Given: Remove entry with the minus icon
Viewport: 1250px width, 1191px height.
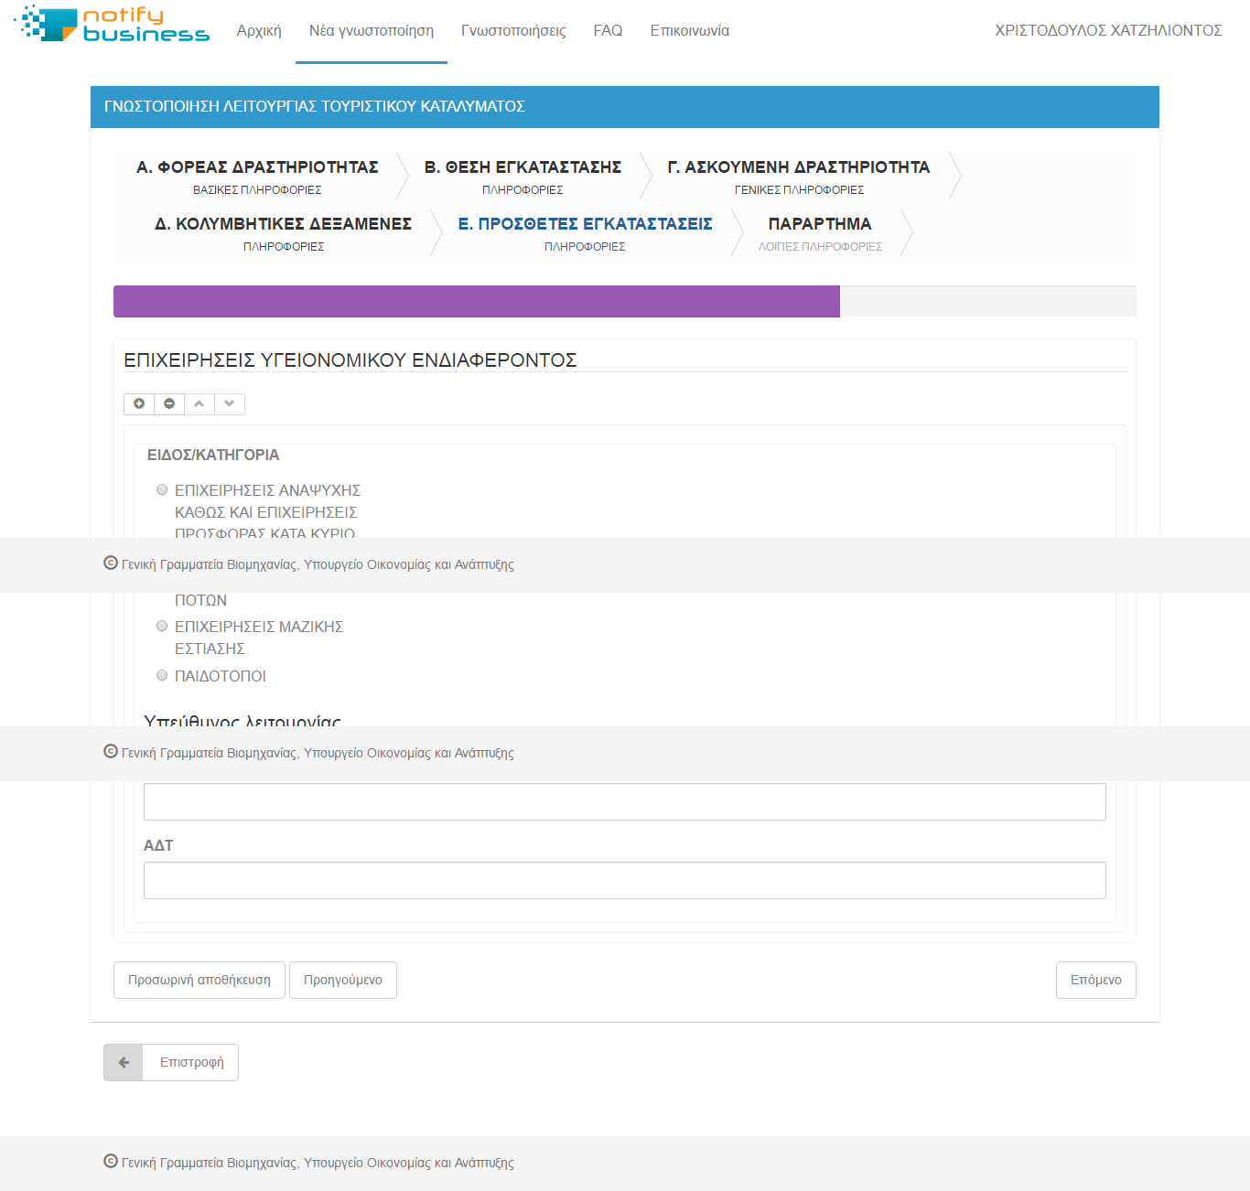Looking at the screenshot, I should (169, 403).
